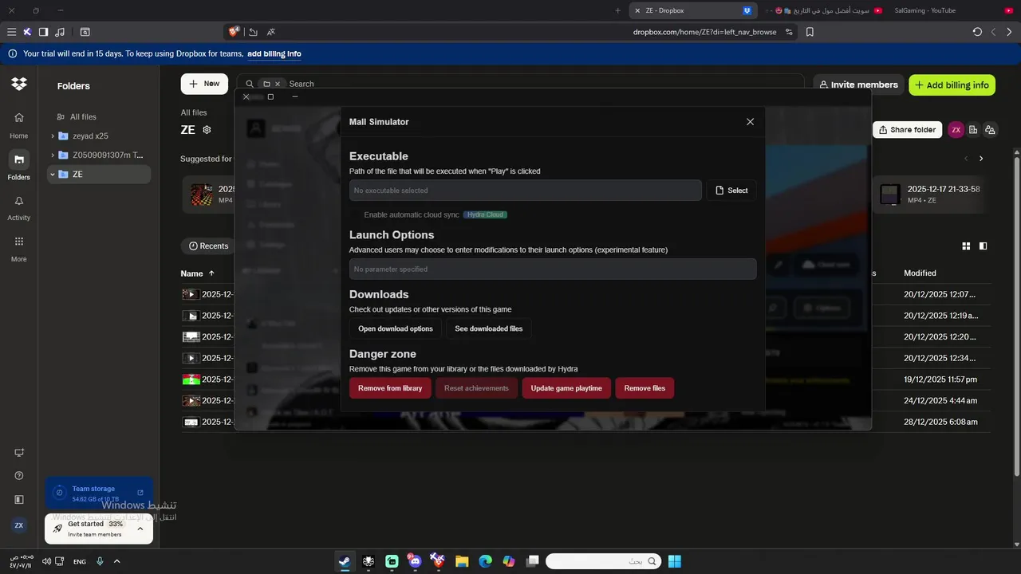Select All files in Folders tree
The width and height of the screenshot is (1021, 574).
click(x=83, y=116)
